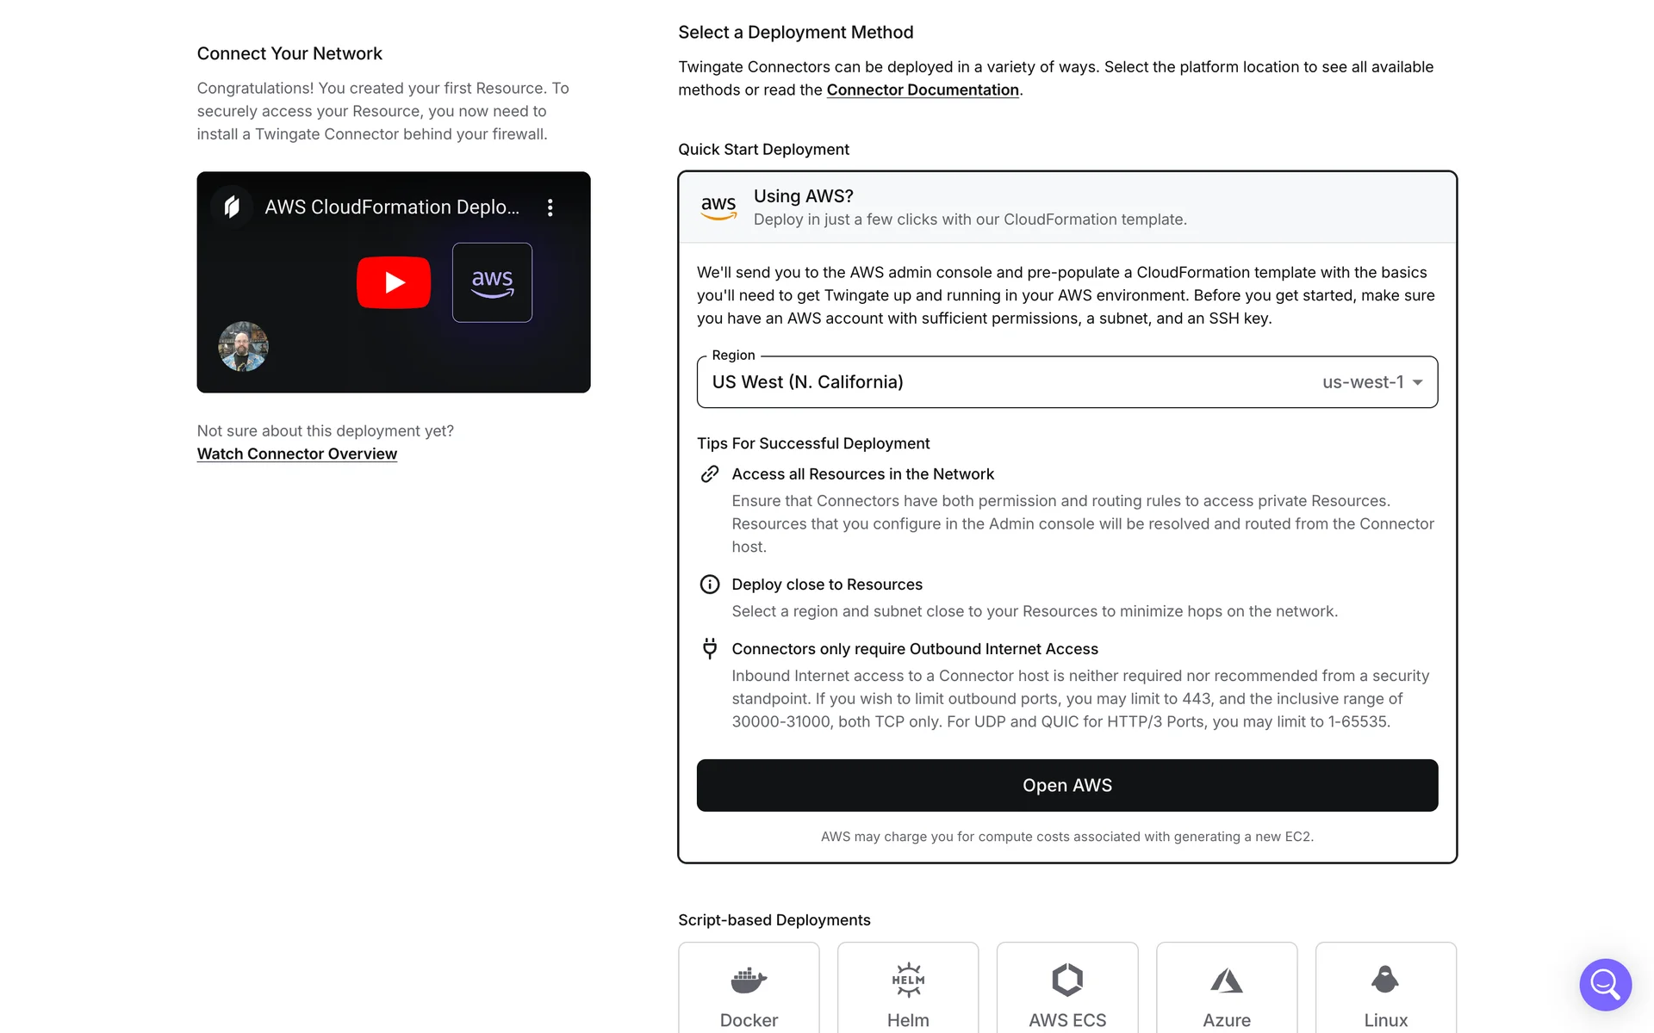Open the video's three-dot options menu

(550, 207)
